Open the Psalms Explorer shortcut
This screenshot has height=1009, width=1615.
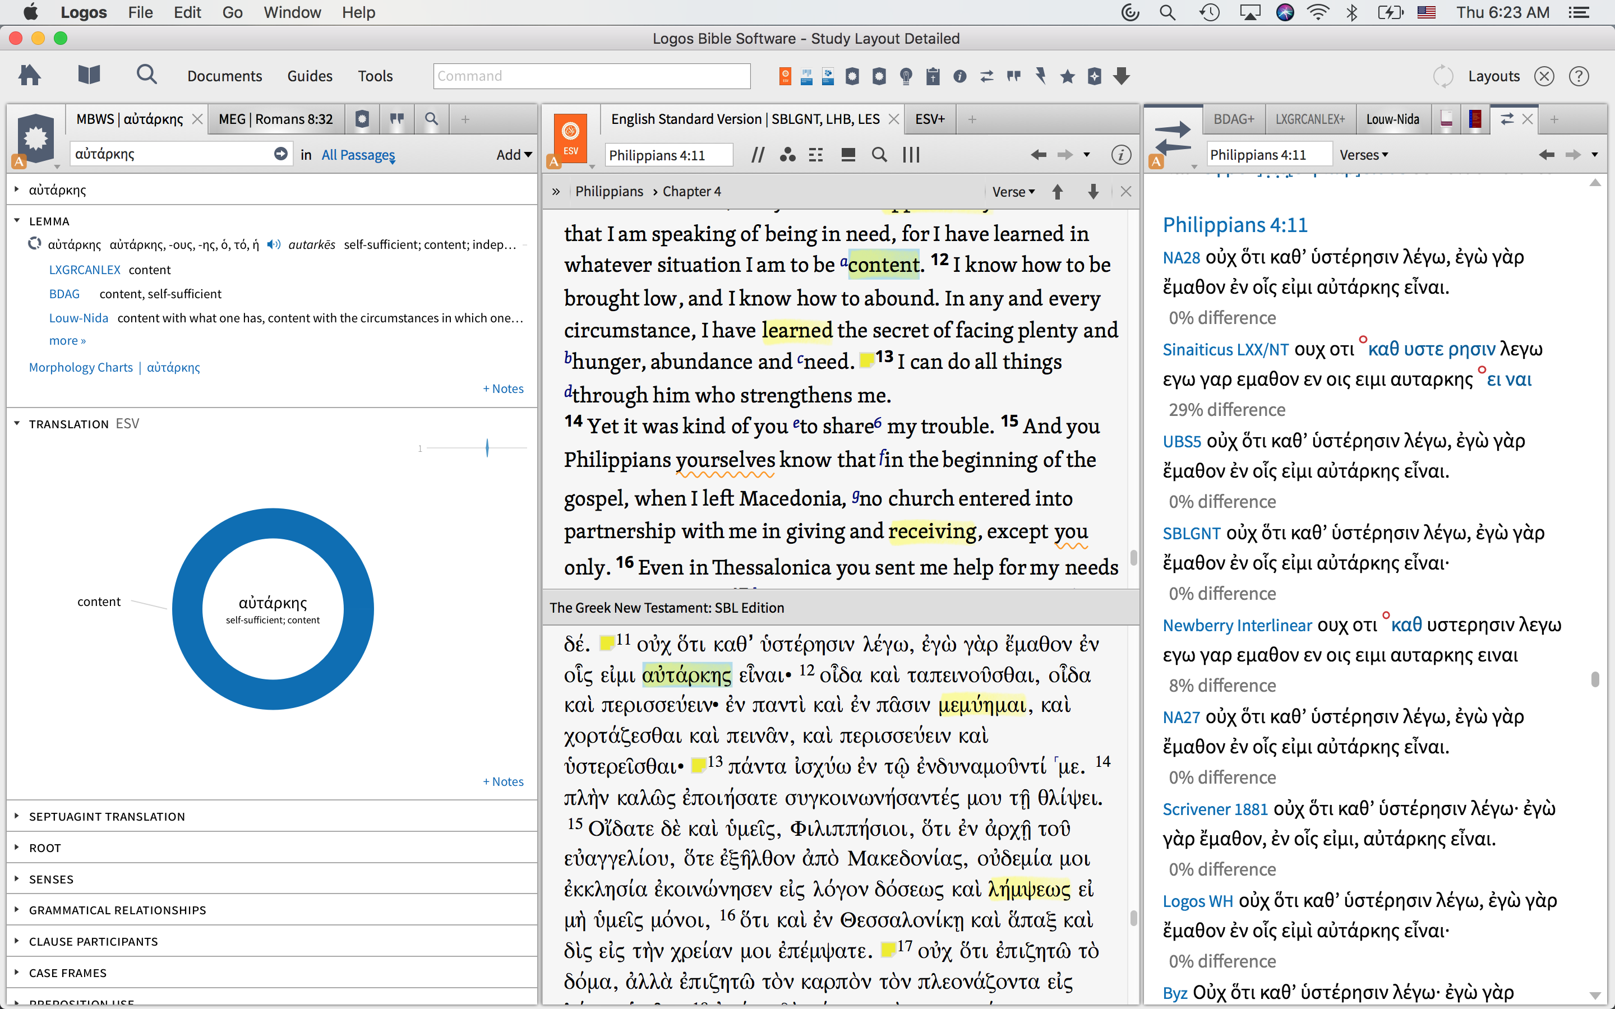pos(828,76)
